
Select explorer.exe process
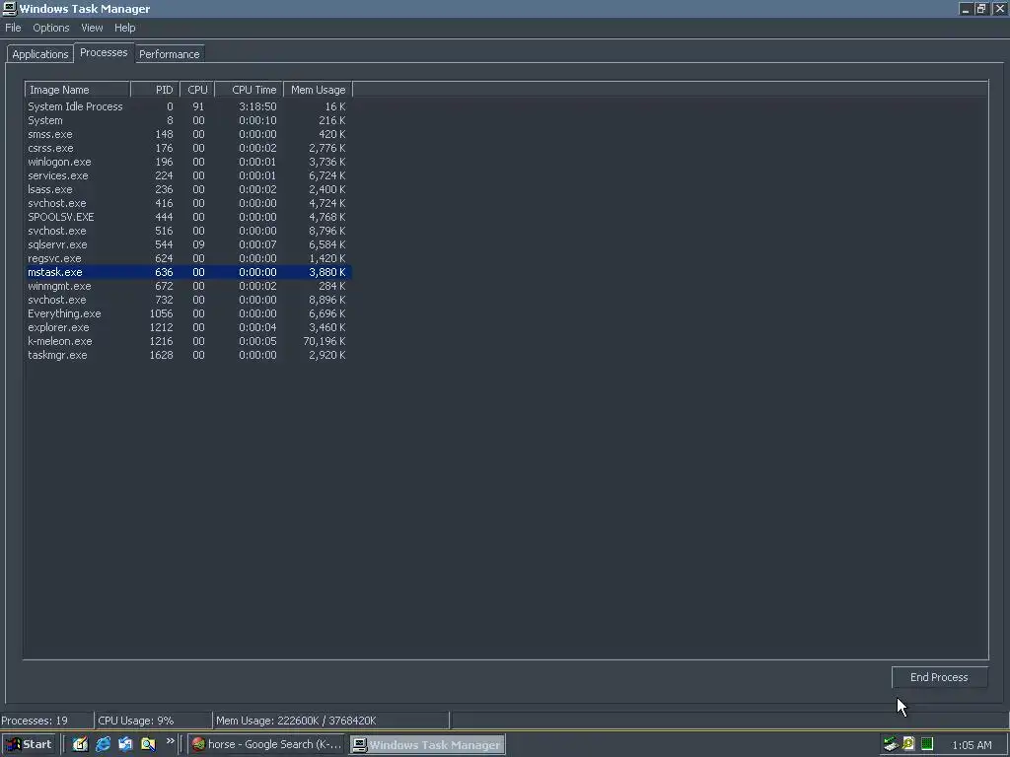[x=188, y=327]
